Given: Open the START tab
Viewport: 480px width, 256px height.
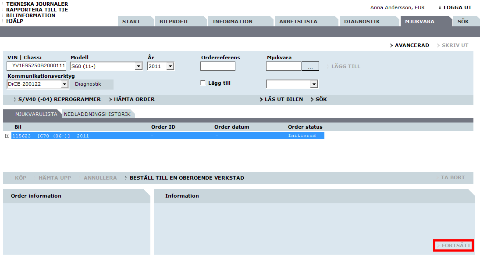Looking at the screenshot, I should click(136, 22).
